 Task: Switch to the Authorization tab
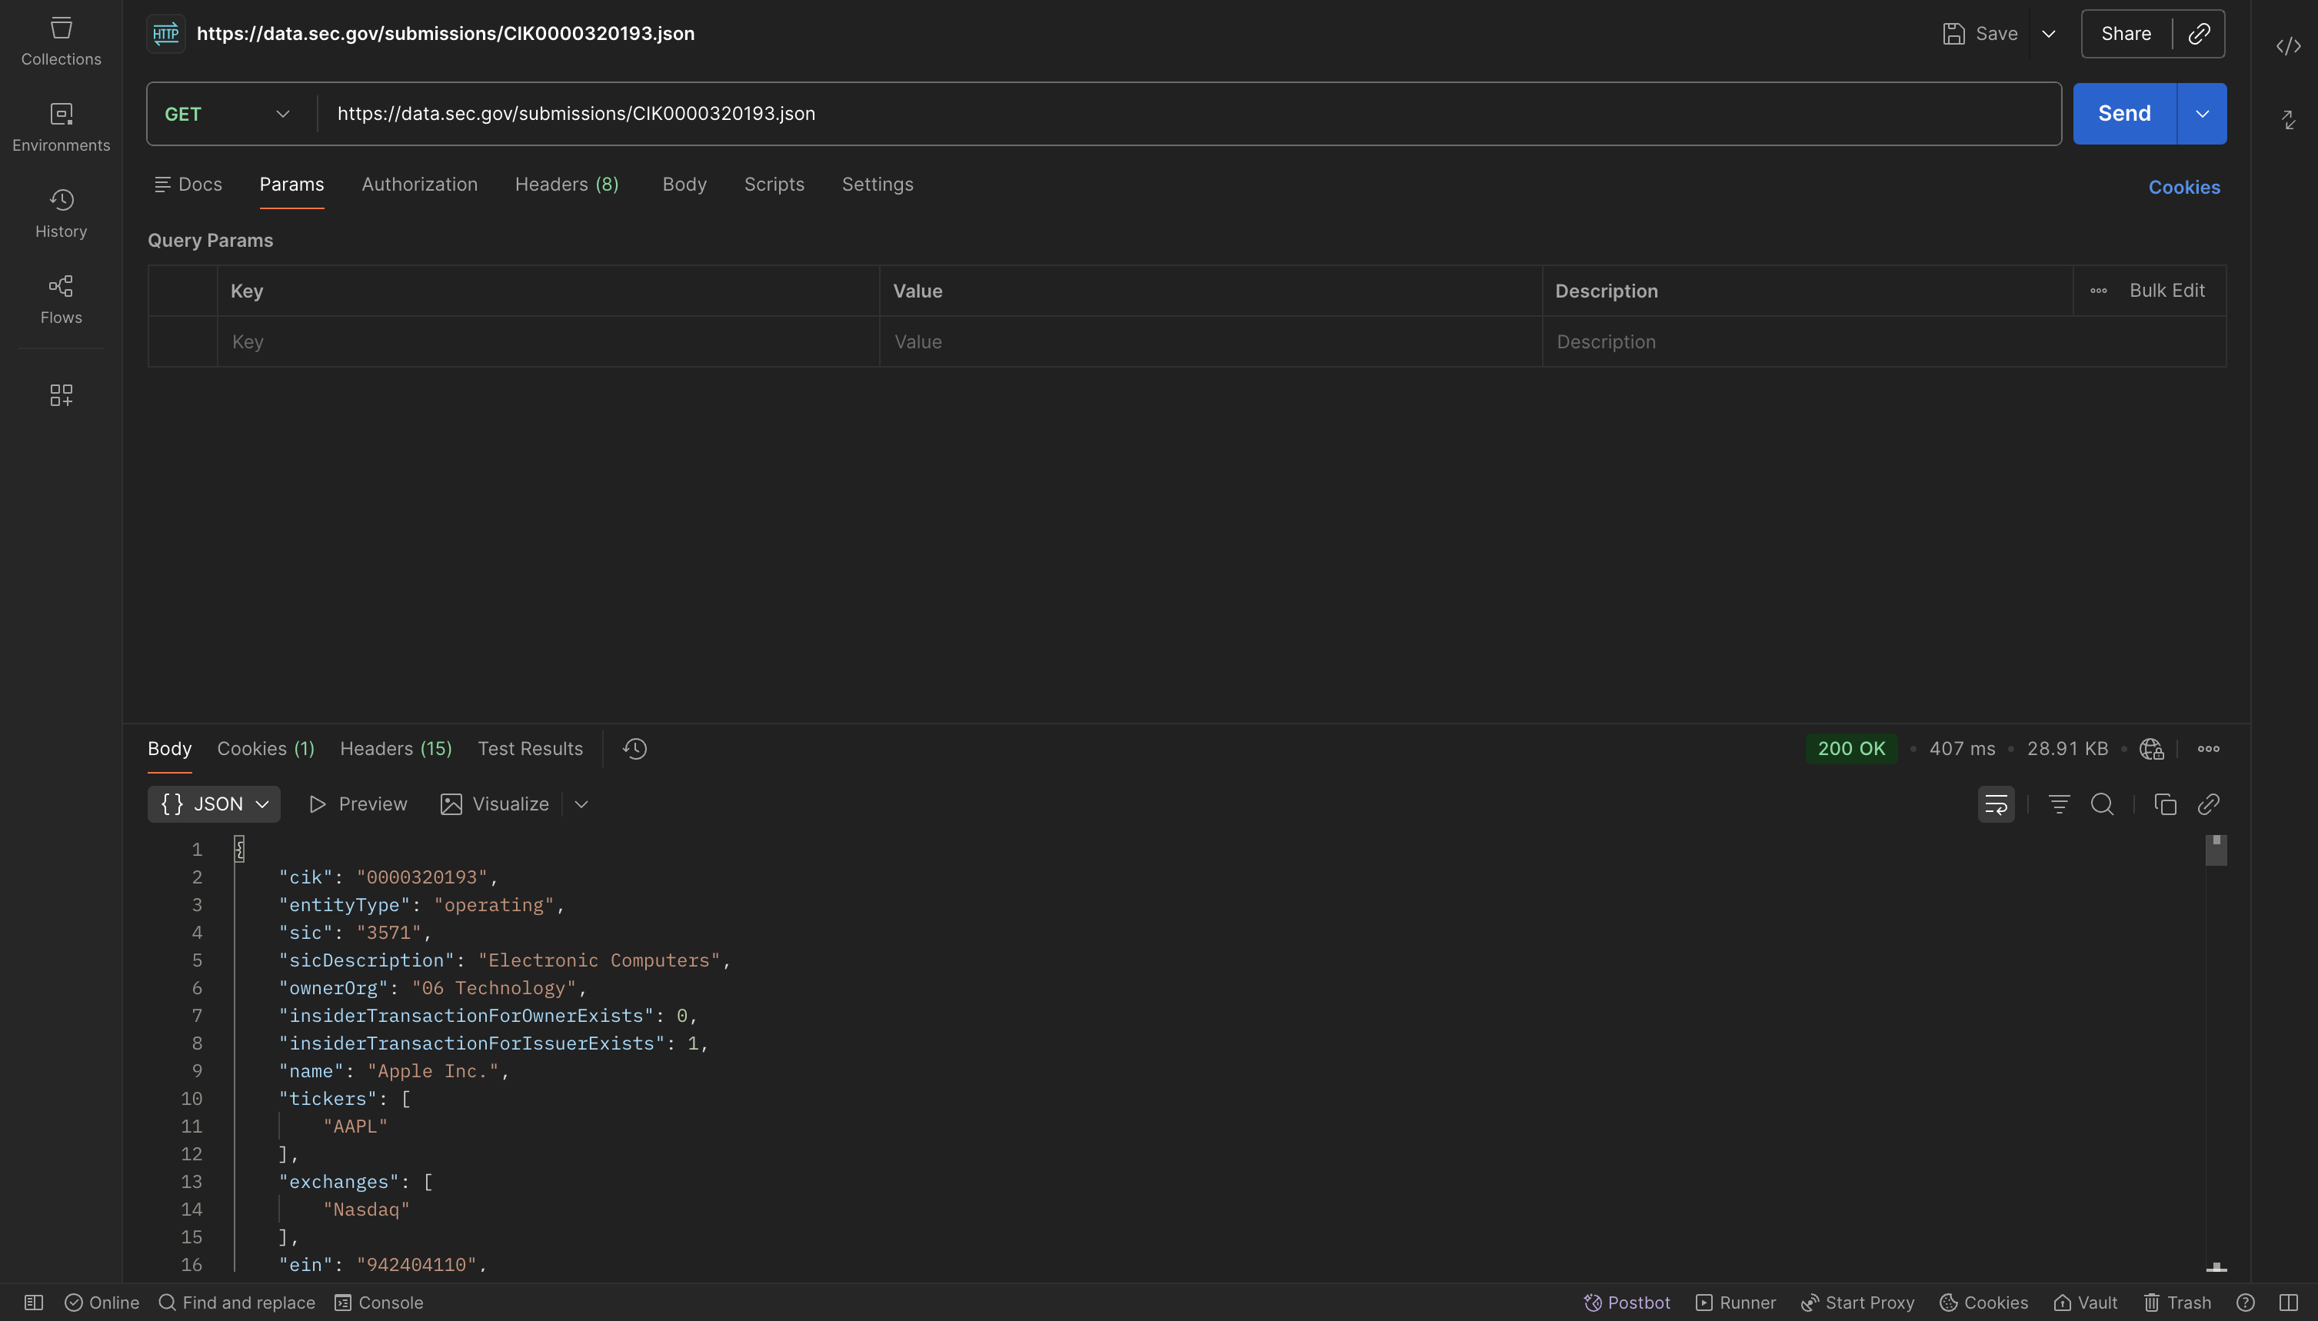[x=419, y=185]
